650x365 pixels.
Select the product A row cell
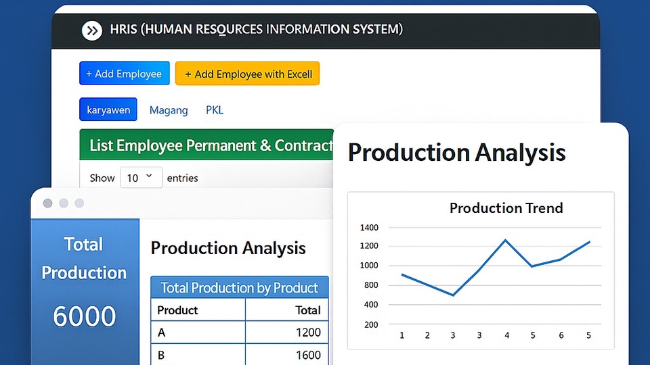pyautogui.click(x=162, y=333)
